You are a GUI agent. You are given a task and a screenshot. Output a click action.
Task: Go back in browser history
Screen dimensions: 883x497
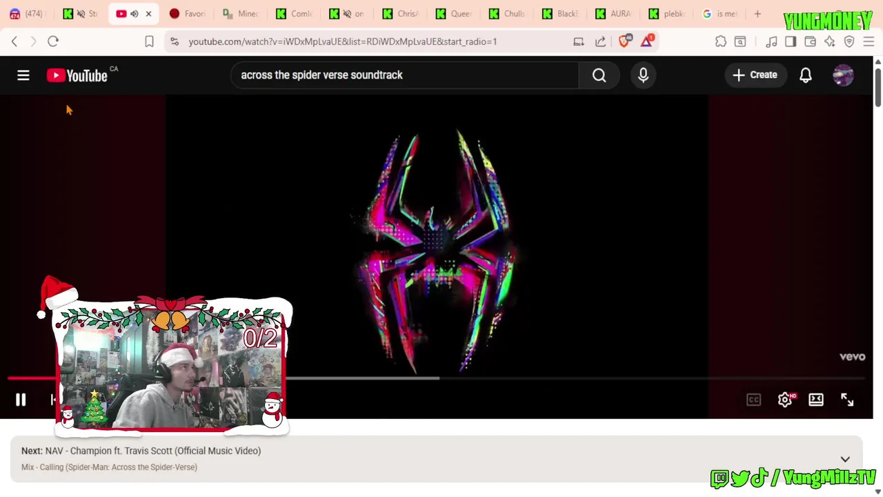pyautogui.click(x=14, y=41)
